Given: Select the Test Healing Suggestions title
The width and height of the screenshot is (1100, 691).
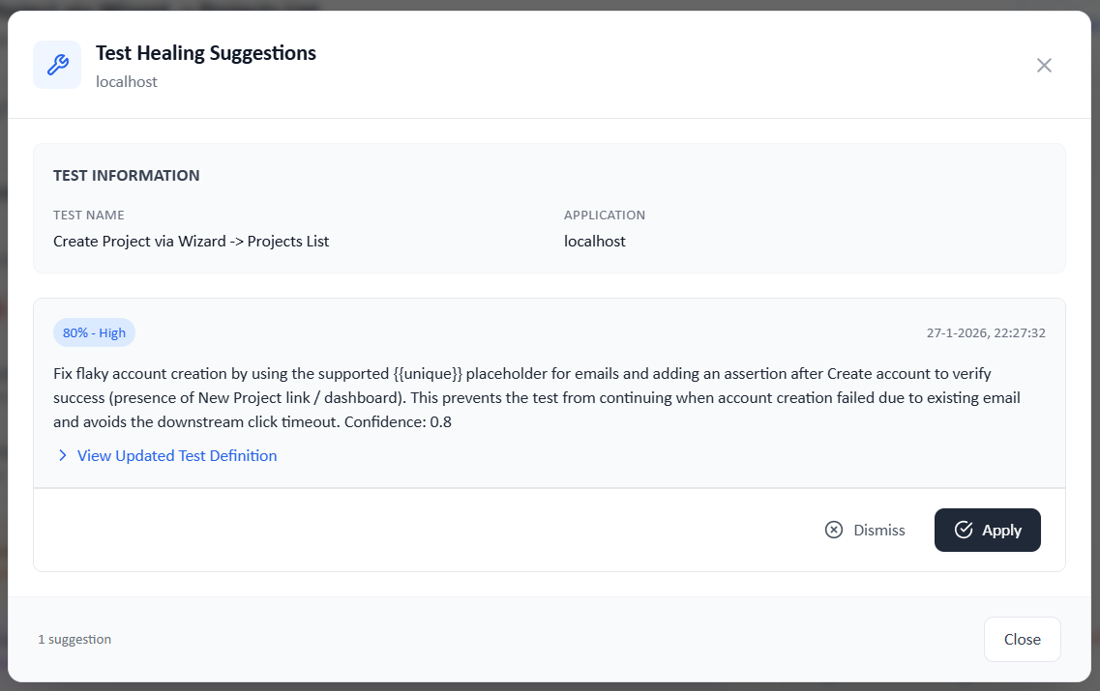Looking at the screenshot, I should click(206, 53).
